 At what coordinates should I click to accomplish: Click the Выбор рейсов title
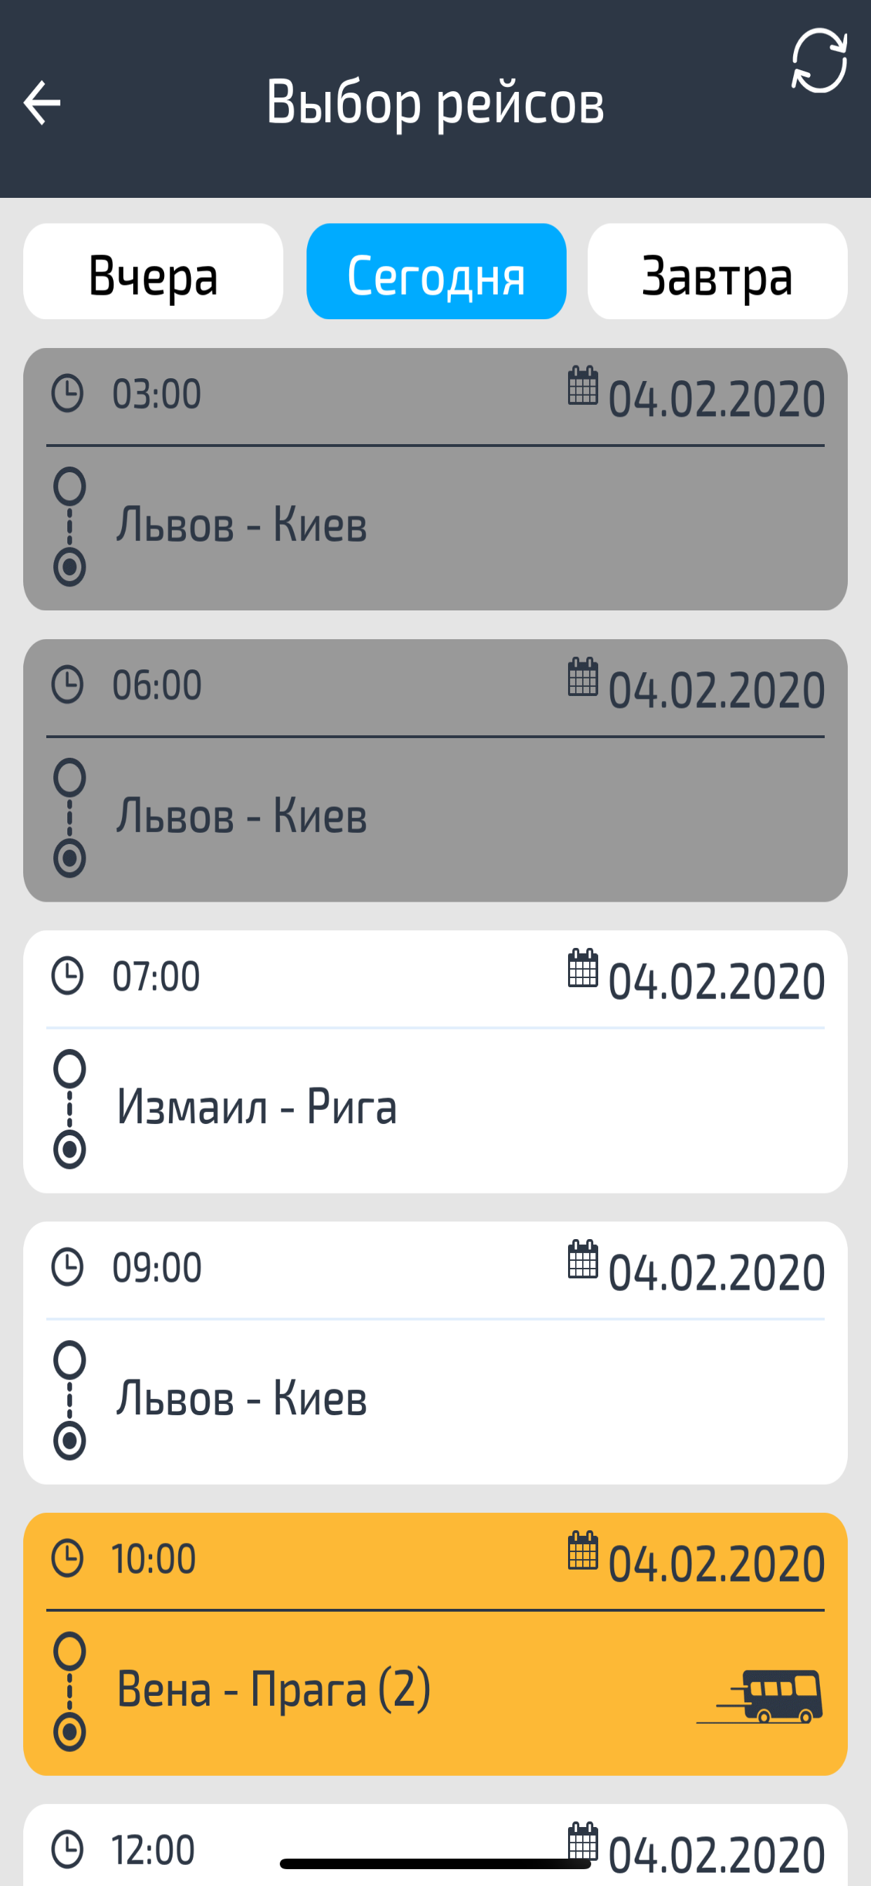435,102
